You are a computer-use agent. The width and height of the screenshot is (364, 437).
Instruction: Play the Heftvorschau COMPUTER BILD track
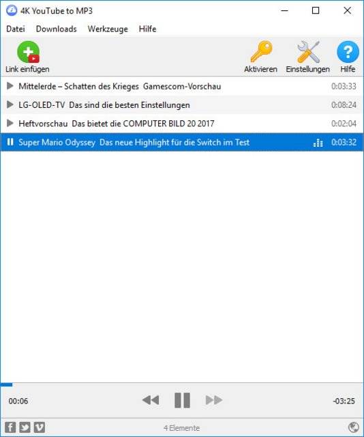click(10, 123)
